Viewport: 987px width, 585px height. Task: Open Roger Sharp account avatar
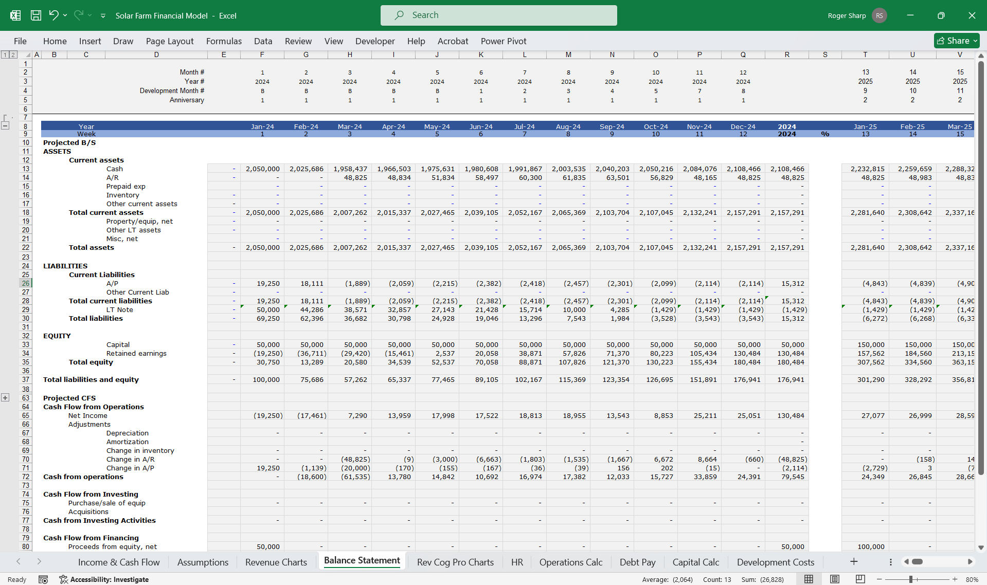tap(879, 15)
